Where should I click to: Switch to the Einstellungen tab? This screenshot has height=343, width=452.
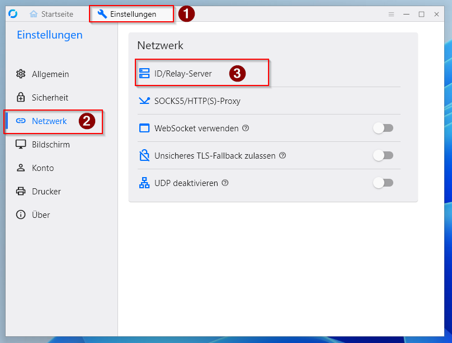coord(127,14)
